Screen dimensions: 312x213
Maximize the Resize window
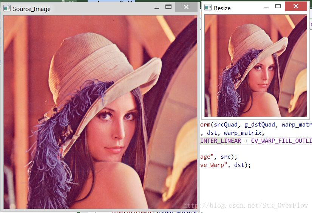pos(278,6)
